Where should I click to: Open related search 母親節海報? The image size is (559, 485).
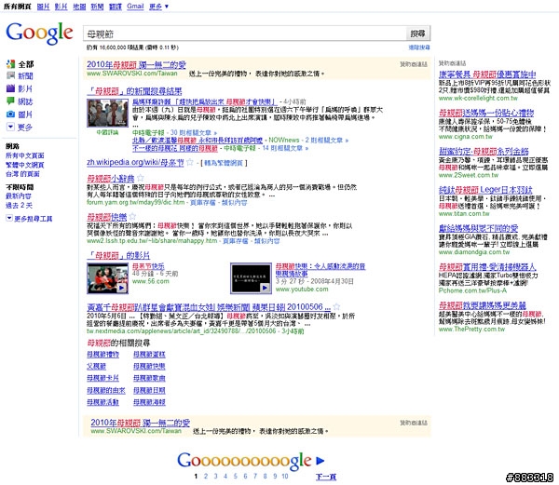[x=149, y=402]
